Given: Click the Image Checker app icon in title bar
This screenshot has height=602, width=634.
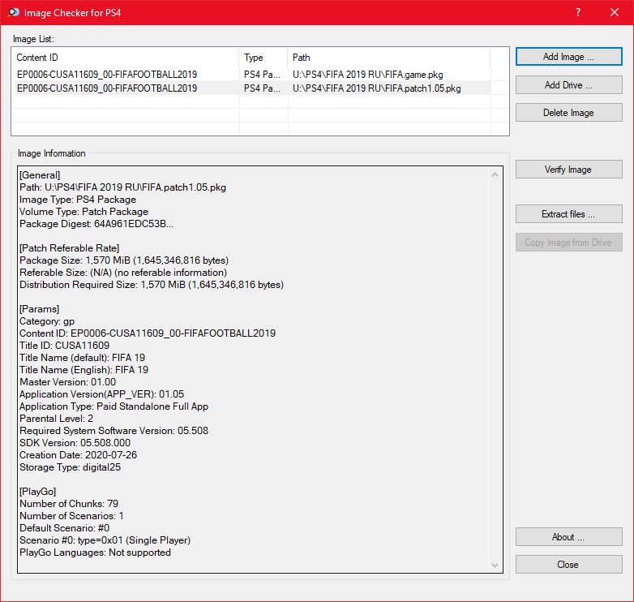Looking at the screenshot, I should coord(13,12).
